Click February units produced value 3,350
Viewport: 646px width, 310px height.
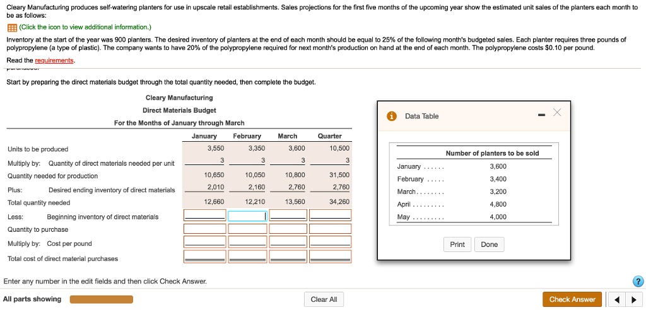point(257,149)
